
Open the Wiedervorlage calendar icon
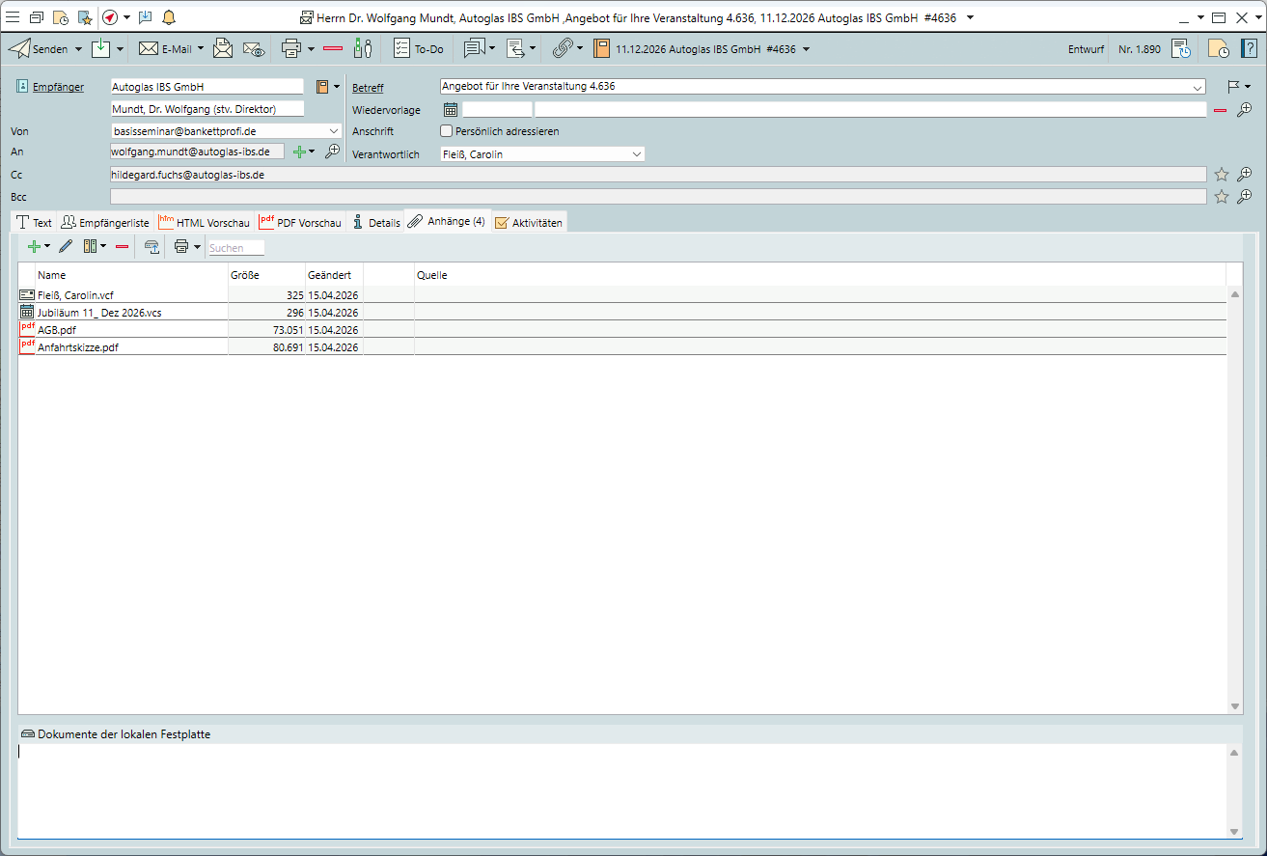click(x=451, y=109)
